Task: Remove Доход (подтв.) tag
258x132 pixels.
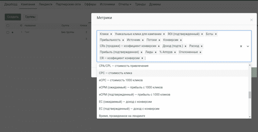Action: pyautogui.click(x=186, y=46)
